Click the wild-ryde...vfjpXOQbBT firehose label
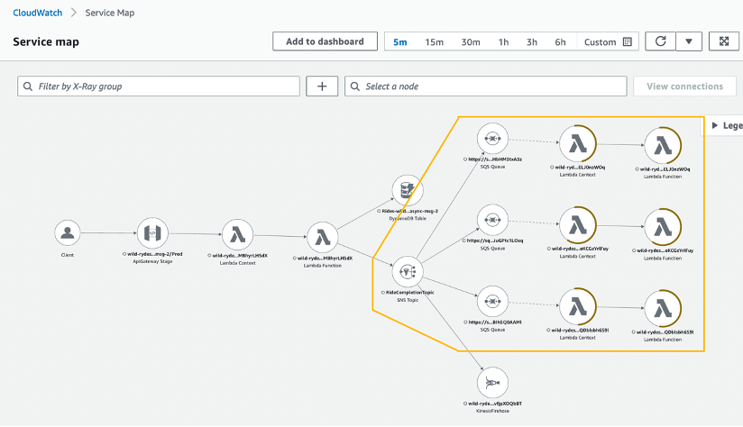The height and width of the screenshot is (427, 743). coord(495,404)
